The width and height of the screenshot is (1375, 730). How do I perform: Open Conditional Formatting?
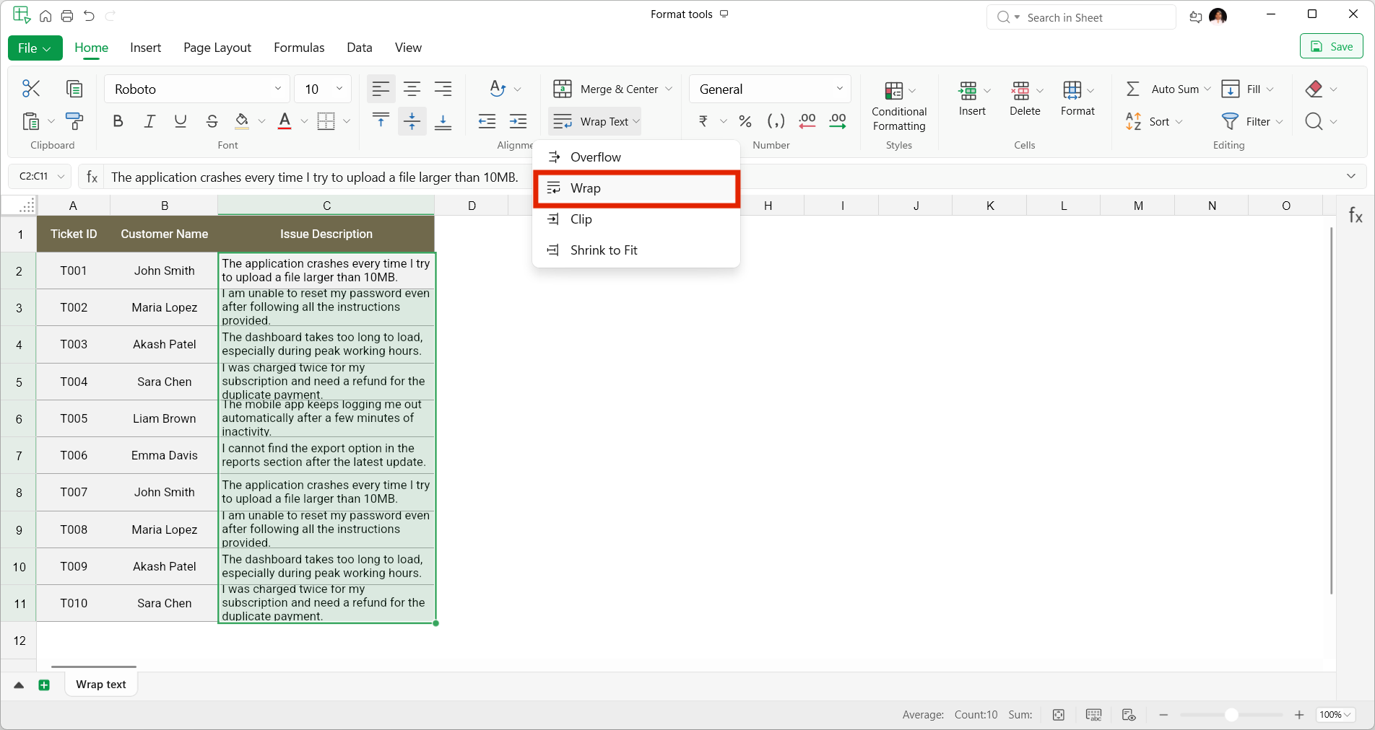pos(898,106)
